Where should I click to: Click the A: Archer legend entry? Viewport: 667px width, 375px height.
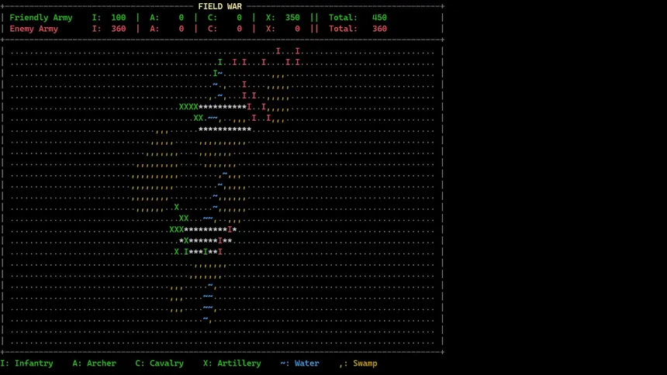94,363
